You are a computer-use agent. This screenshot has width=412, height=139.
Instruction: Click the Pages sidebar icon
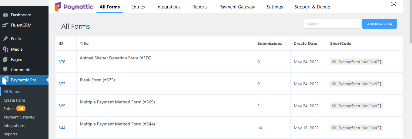pos(5,59)
